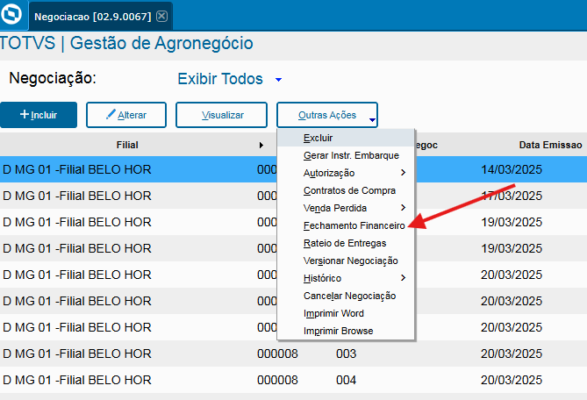Screen dimensions: 587x400
Task: Click the Alterar button
Action: pyautogui.click(x=126, y=115)
